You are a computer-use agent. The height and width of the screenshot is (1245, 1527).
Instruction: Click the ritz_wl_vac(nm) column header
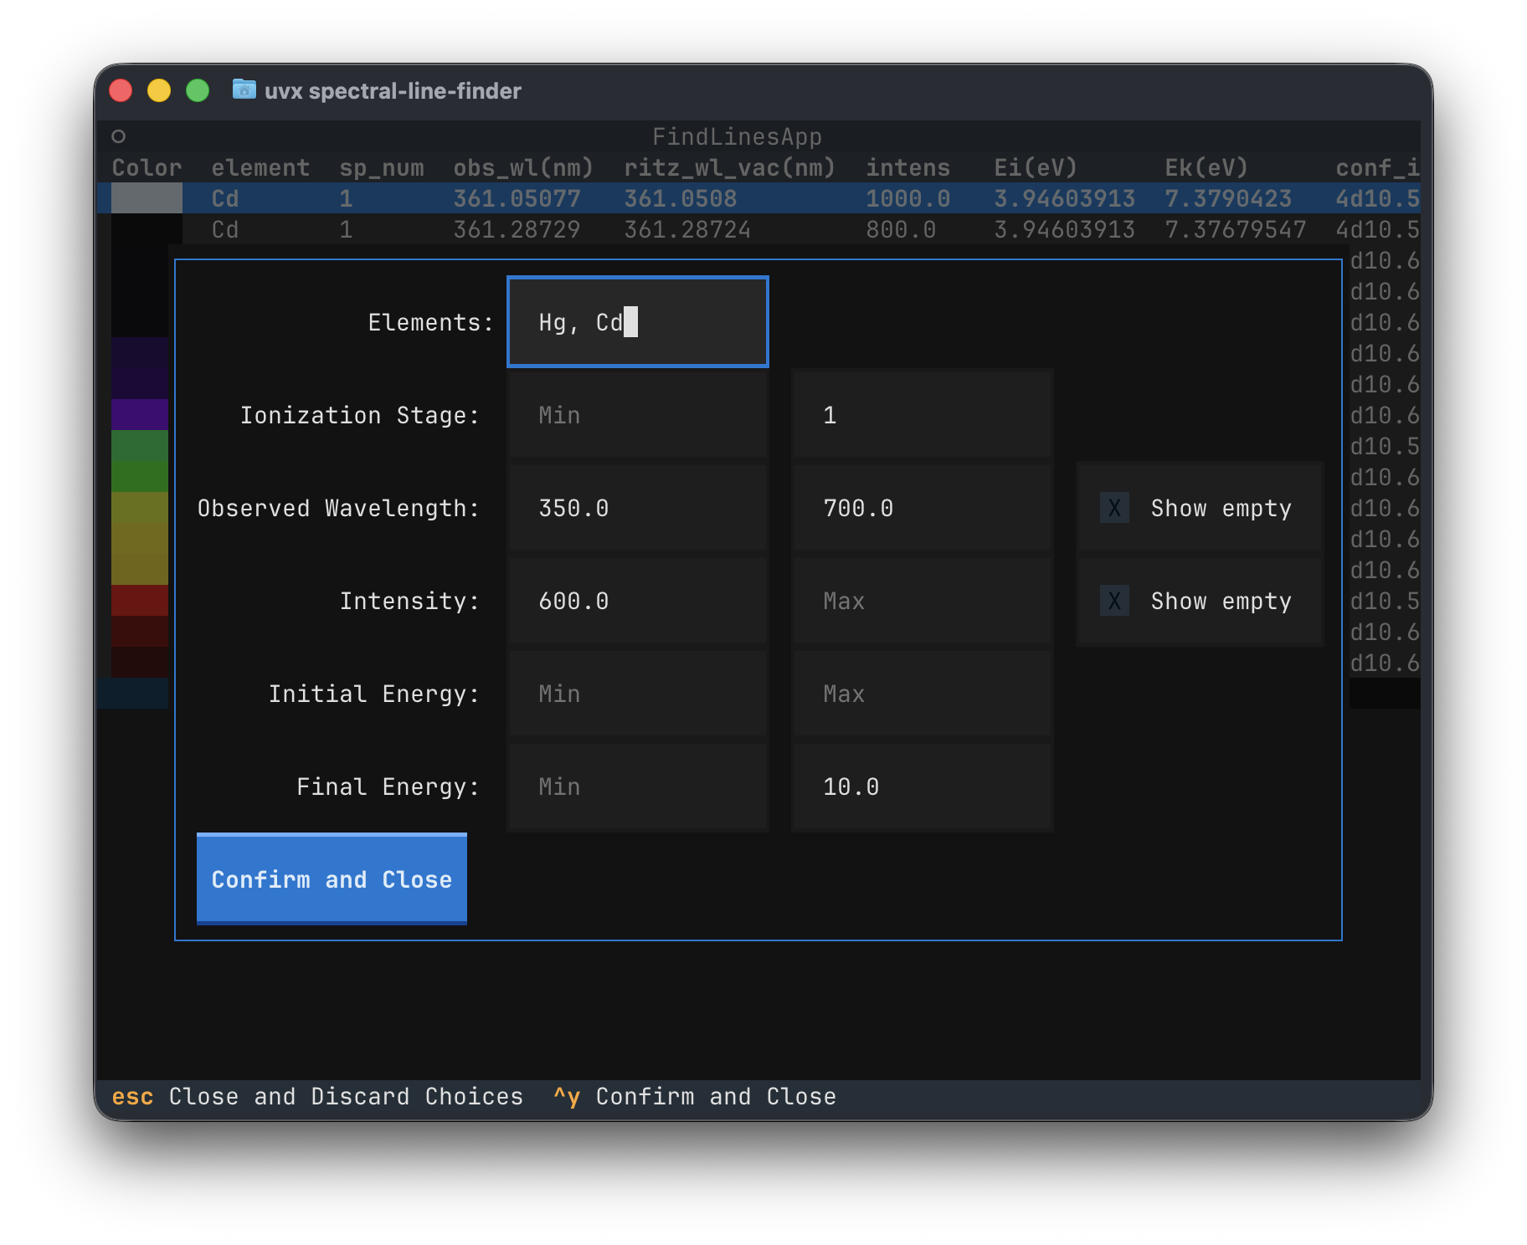coord(729,167)
